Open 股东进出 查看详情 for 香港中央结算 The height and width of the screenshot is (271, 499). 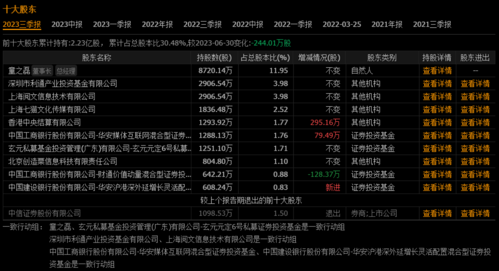[475, 122]
